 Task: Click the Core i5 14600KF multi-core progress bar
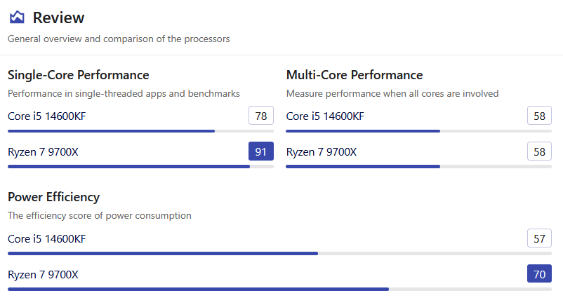[418, 131]
